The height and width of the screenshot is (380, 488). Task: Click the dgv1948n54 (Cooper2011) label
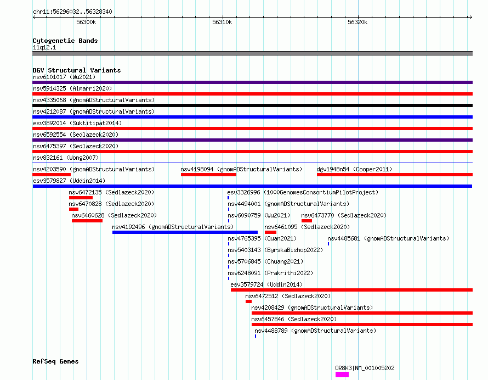pos(354,169)
